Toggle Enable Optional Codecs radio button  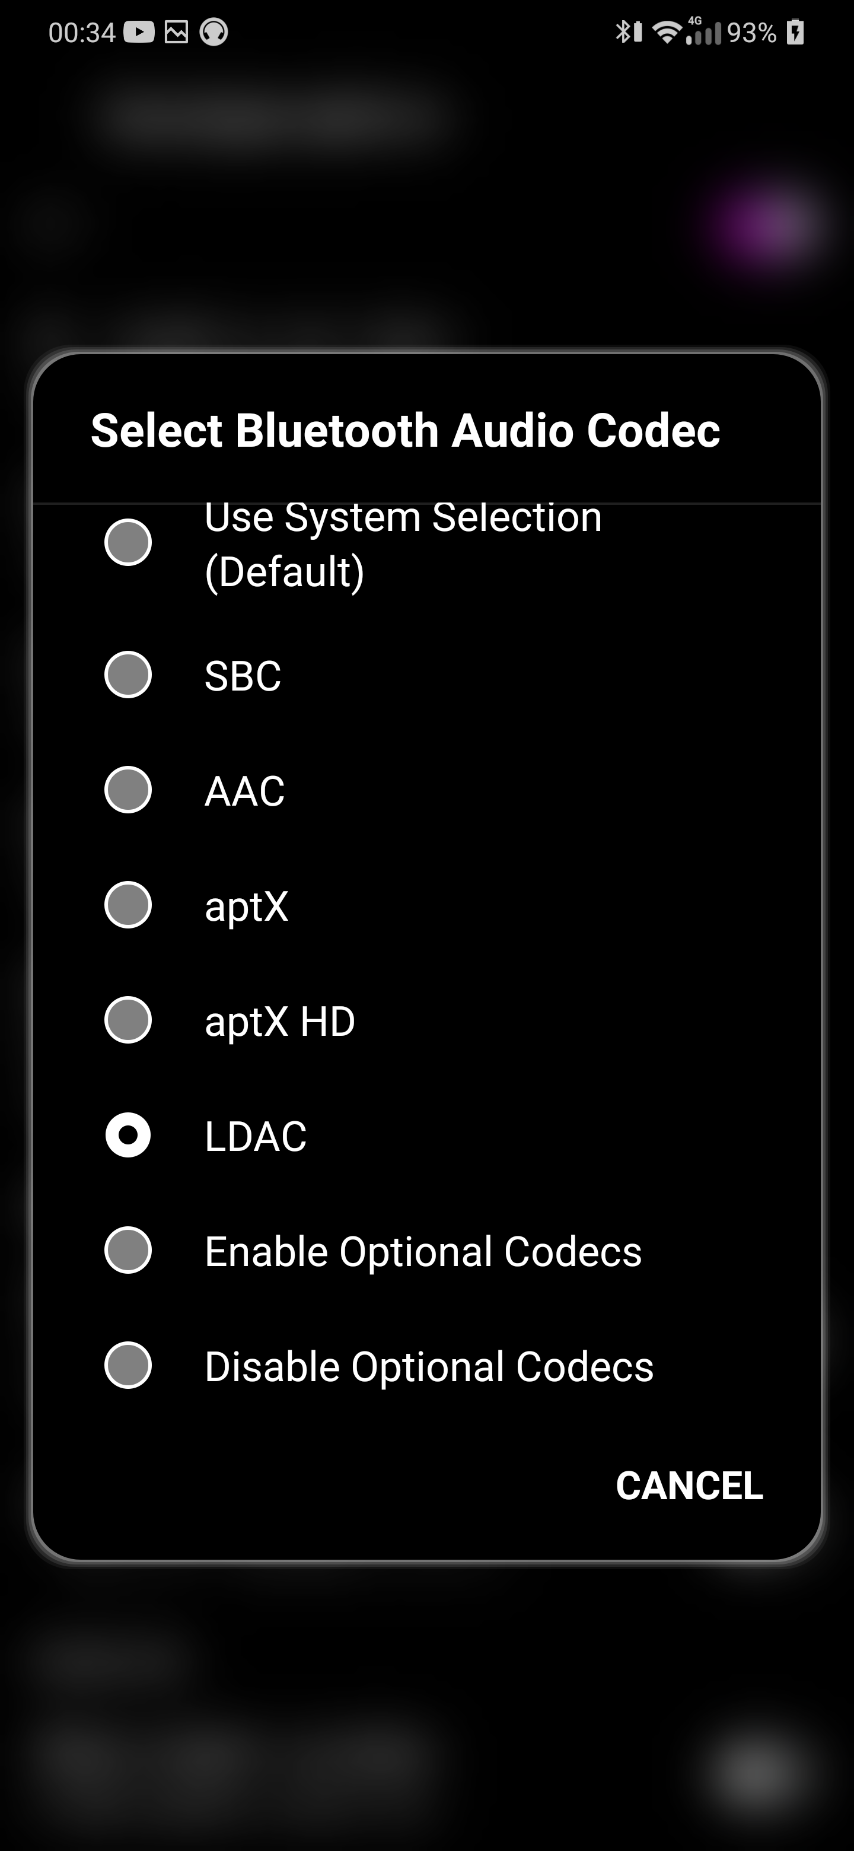click(128, 1249)
